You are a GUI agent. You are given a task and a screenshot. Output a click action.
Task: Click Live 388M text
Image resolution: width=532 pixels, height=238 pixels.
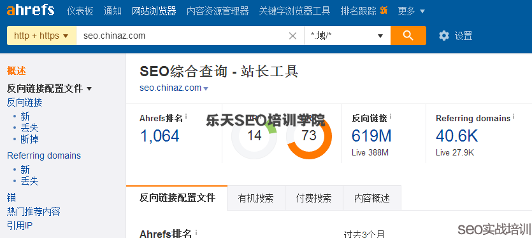click(x=370, y=153)
